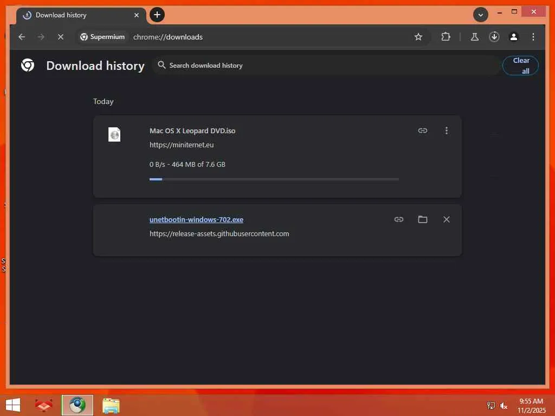Click the Supermium browser taskbar icon
The width and height of the screenshot is (555, 416).
click(78, 405)
